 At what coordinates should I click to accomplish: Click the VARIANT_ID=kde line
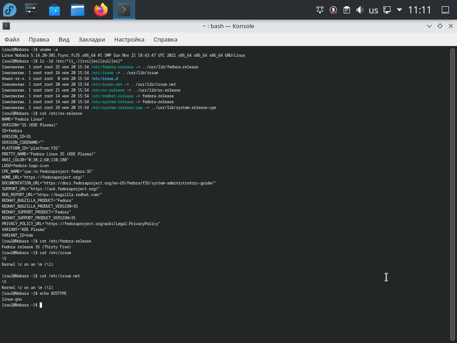[17, 235]
